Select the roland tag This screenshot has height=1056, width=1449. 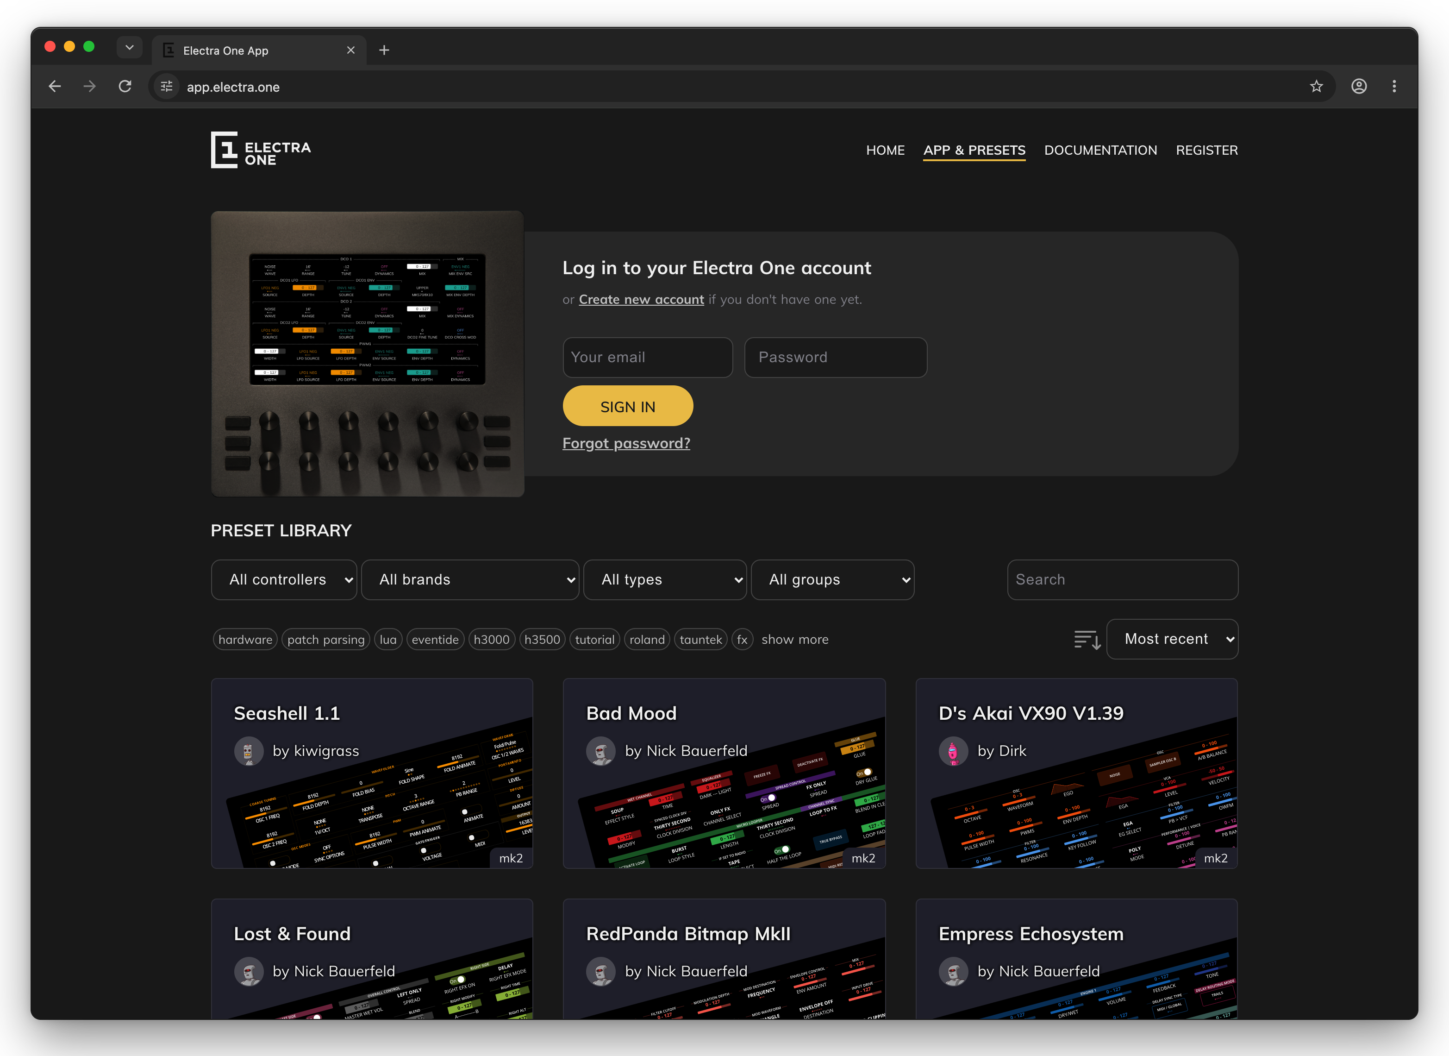click(647, 639)
